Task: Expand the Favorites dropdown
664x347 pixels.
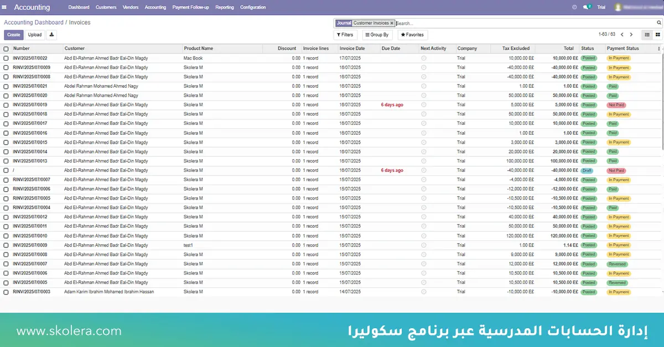Action: (x=412, y=35)
